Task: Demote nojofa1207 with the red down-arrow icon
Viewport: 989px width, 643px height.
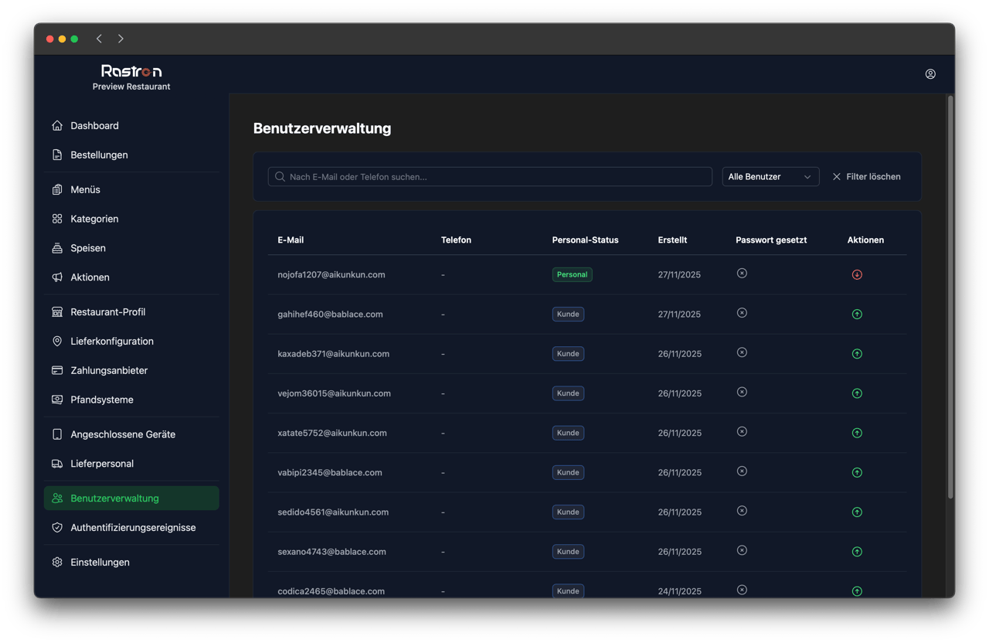Action: tap(857, 274)
